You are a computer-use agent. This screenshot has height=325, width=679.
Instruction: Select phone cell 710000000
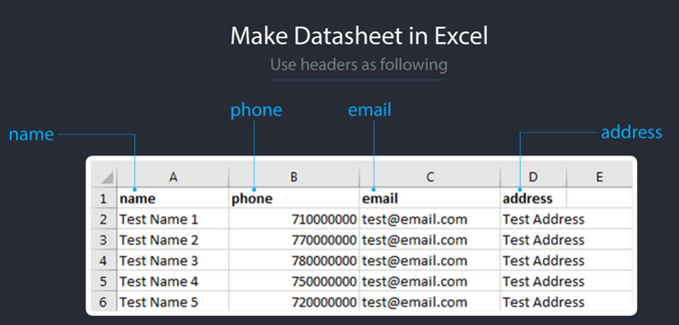coord(294,219)
